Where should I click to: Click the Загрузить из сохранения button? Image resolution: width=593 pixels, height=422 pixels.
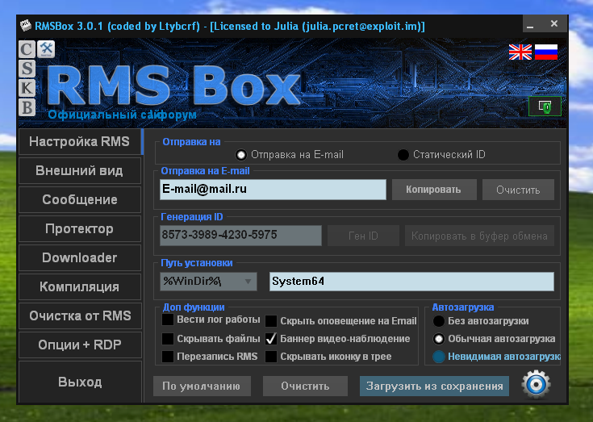coord(434,386)
